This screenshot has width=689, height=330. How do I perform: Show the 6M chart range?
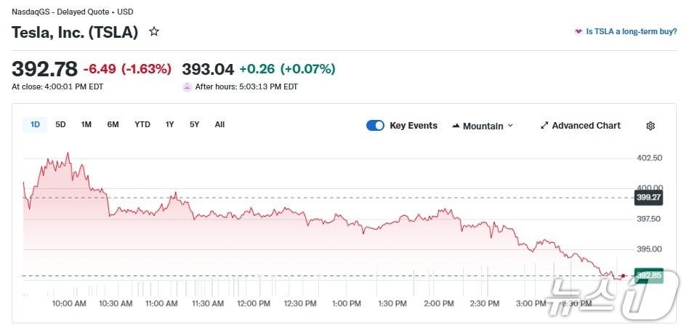pyautogui.click(x=113, y=124)
